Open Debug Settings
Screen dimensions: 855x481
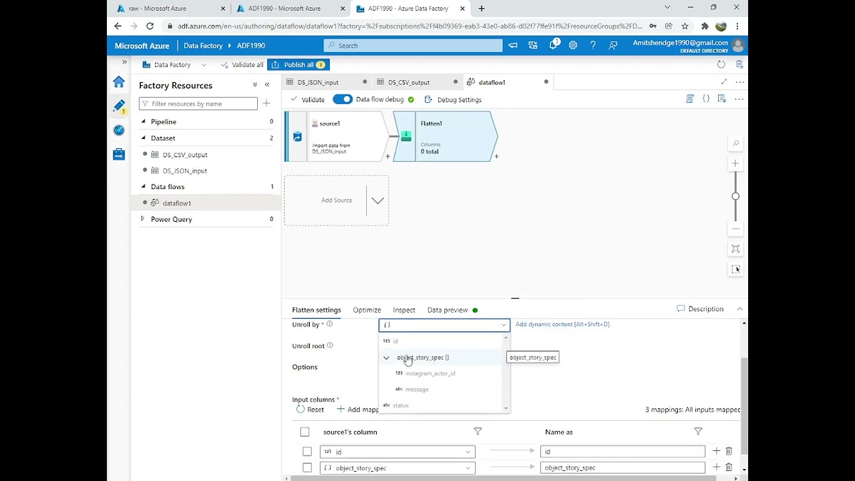tap(453, 100)
